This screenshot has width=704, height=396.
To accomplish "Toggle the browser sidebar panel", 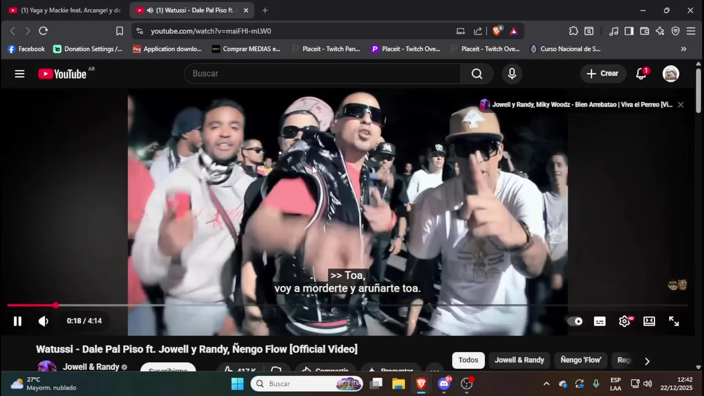I will click(629, 31).
